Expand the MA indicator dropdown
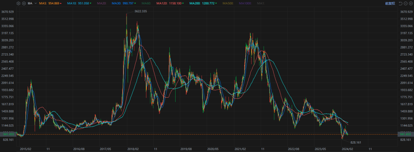This screenshot has height=152, width=414. click(x=36, y=3)
